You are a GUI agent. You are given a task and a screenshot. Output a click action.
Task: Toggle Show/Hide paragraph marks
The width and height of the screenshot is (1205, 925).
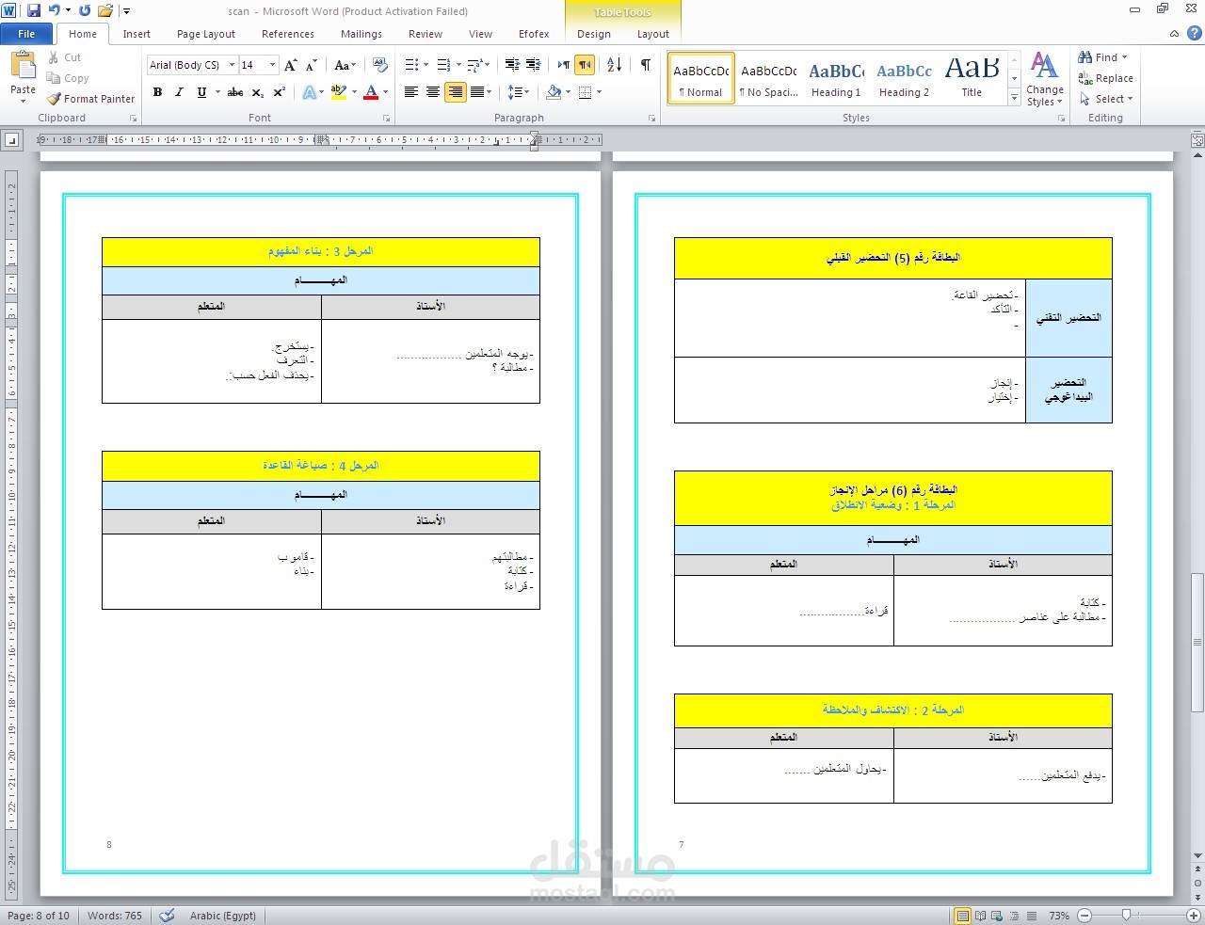(646, 65)
